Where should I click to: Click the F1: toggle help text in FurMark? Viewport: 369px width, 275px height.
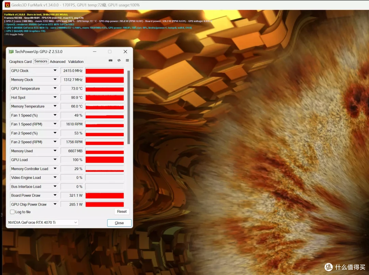coord(14,35)
